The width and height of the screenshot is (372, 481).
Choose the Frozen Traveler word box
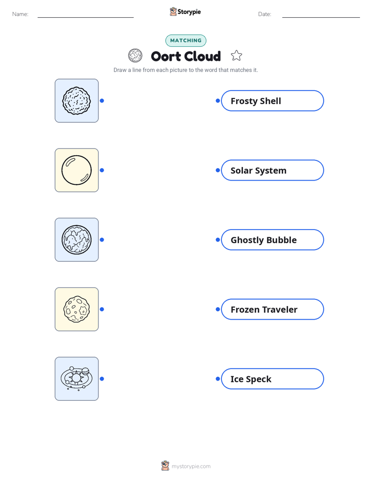(272, 309)
